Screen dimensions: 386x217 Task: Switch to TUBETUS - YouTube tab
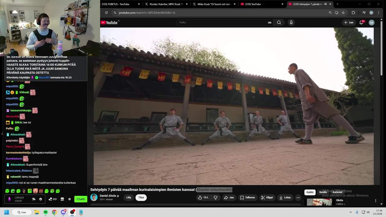pos(115,4)
